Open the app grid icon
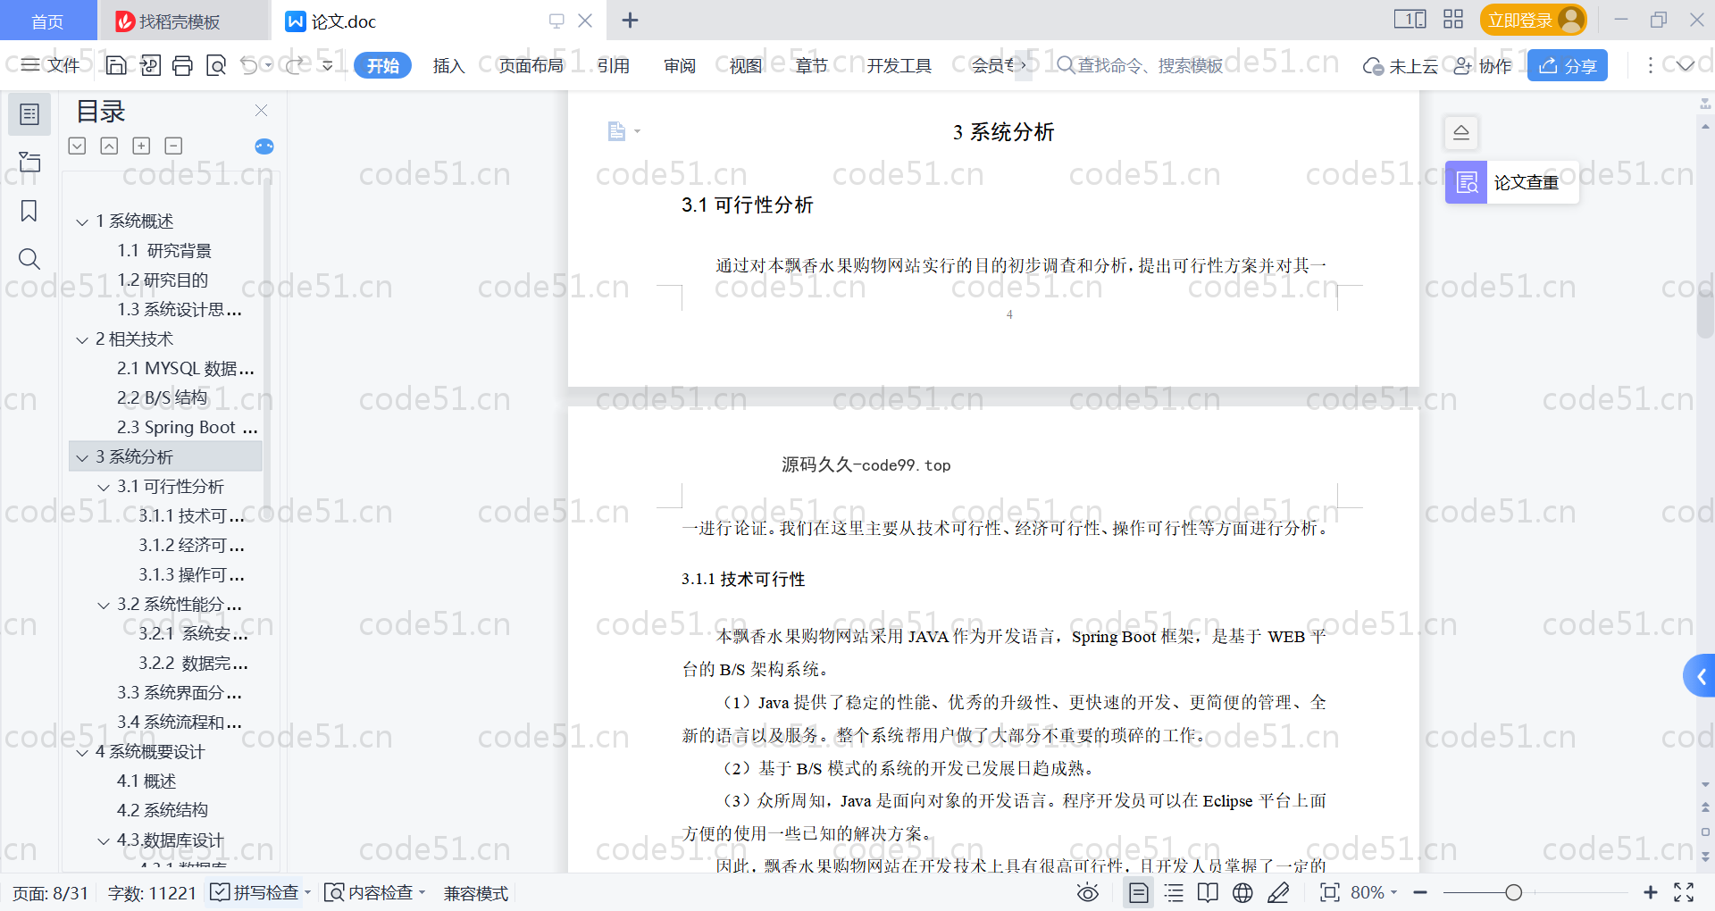 (x=1453, y=20)
